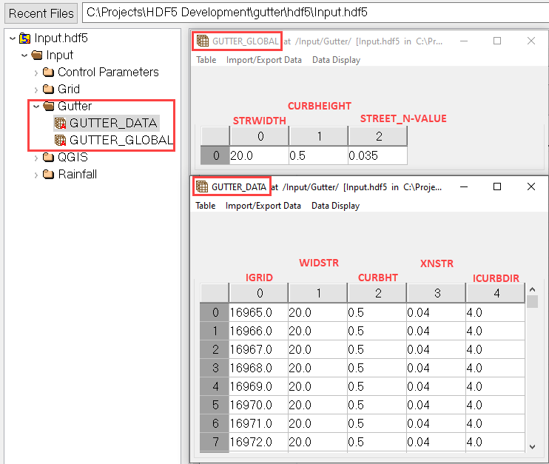The height and width of the screenshot is (464, 549).
Task: Click the GUTTER_GLOBAL dataset icon in tree
Action: click(x=61, y=140)
